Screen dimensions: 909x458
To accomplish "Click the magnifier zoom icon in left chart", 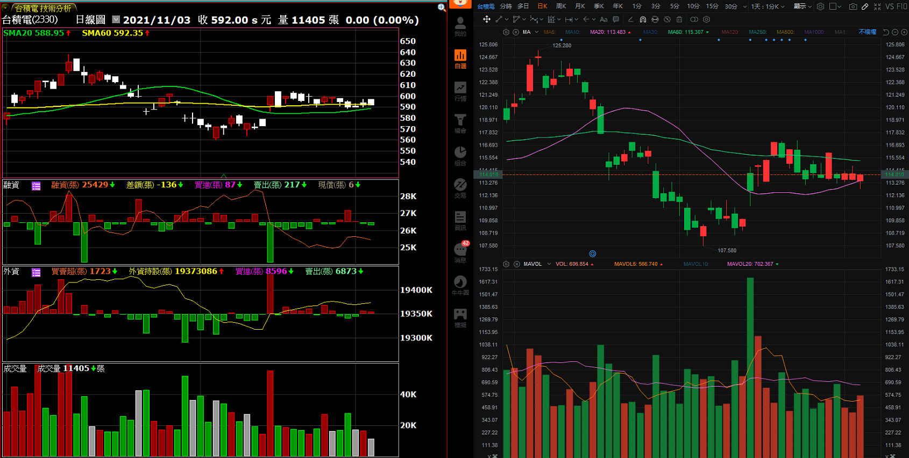I will (x=442, y=8).
